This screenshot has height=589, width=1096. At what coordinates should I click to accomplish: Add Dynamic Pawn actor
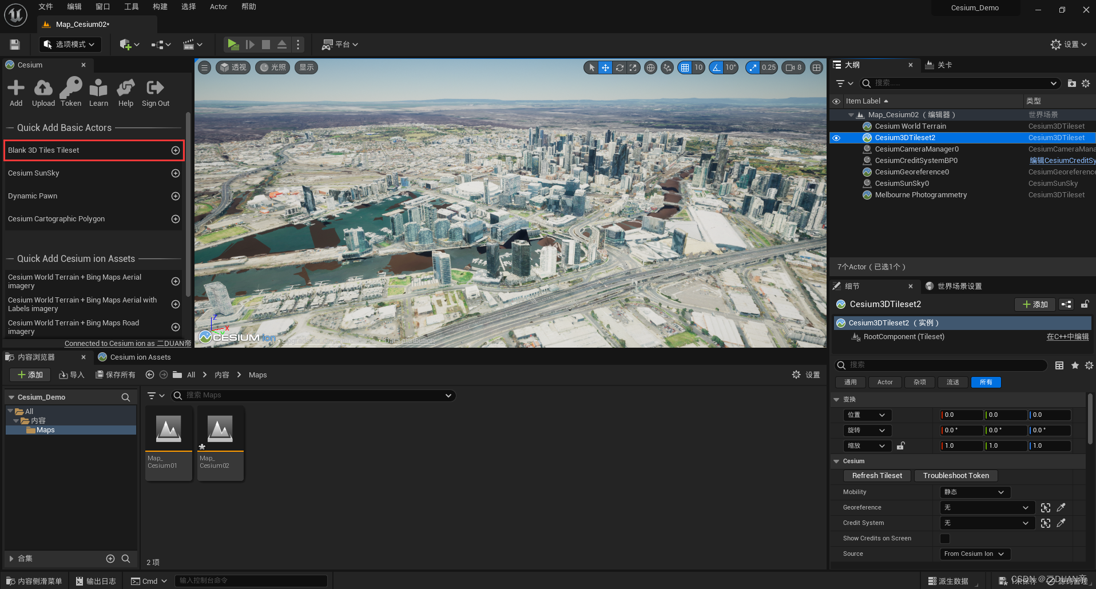(176, 196)
